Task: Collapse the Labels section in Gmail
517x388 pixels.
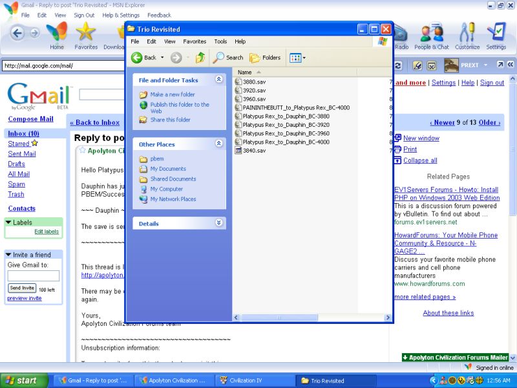Action: click(9, 222)
